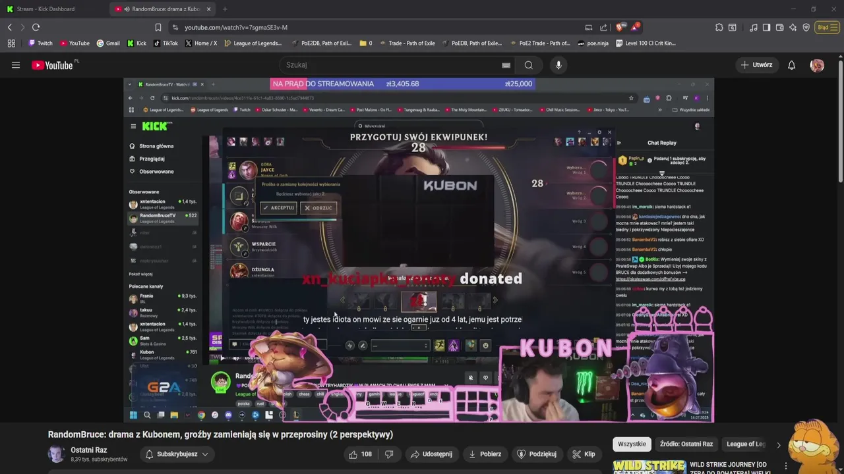
Task: Open the on-screen keyboard in search box
Action: 506,65
